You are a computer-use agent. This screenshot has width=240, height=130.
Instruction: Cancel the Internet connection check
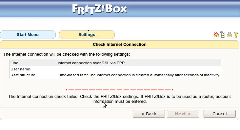pos(220,114)
